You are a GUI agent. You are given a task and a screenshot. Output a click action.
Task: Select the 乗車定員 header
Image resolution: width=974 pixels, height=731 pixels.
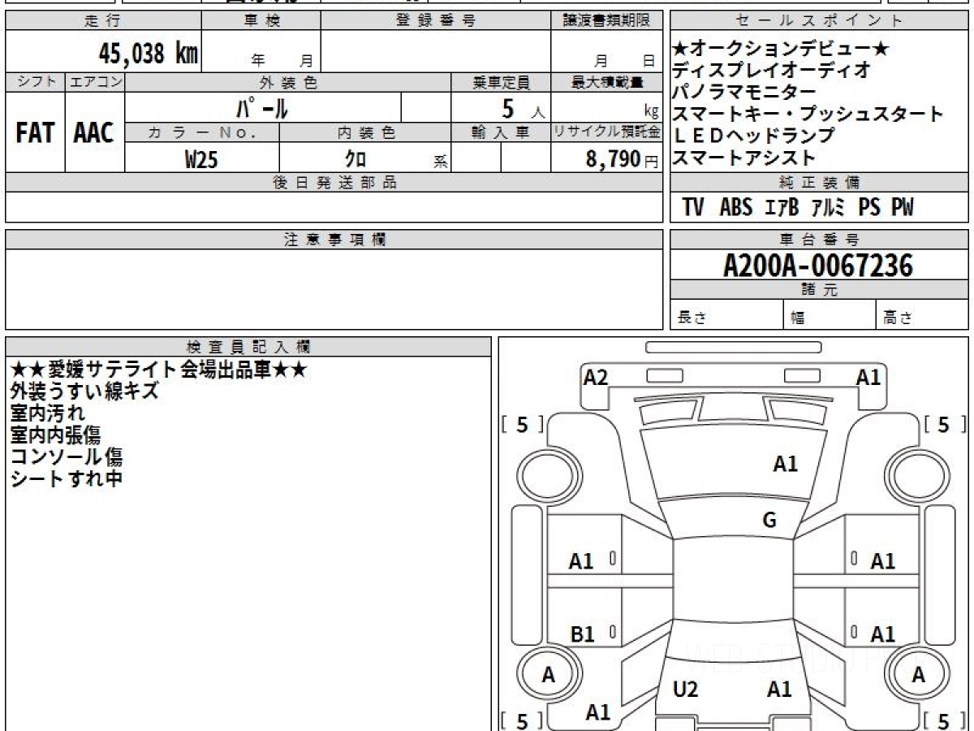click(x=501, y=82)
